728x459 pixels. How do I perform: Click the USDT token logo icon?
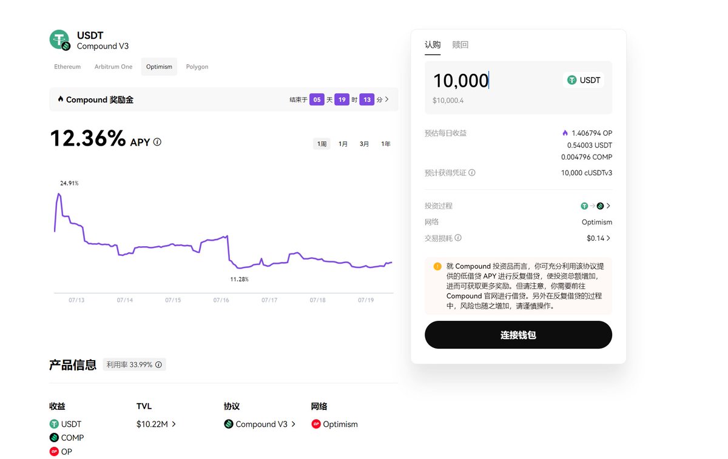click(60, 39)
